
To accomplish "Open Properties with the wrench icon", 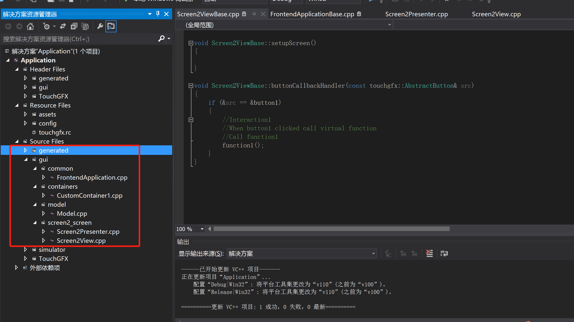I will coord(100,26).
